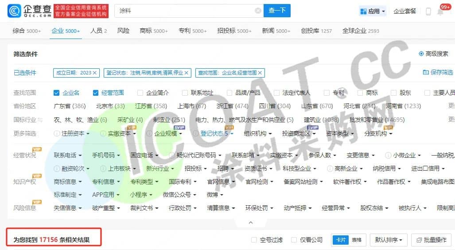Remove the 成立日期: 2023 filter tag
This screenshot has height=250, width=455.
click(95, 73)
